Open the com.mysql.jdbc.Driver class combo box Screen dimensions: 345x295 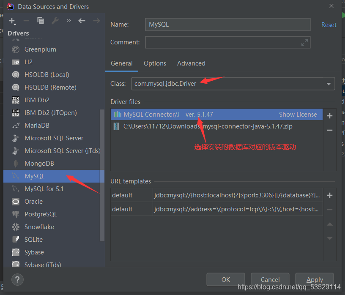click(233, 84)
